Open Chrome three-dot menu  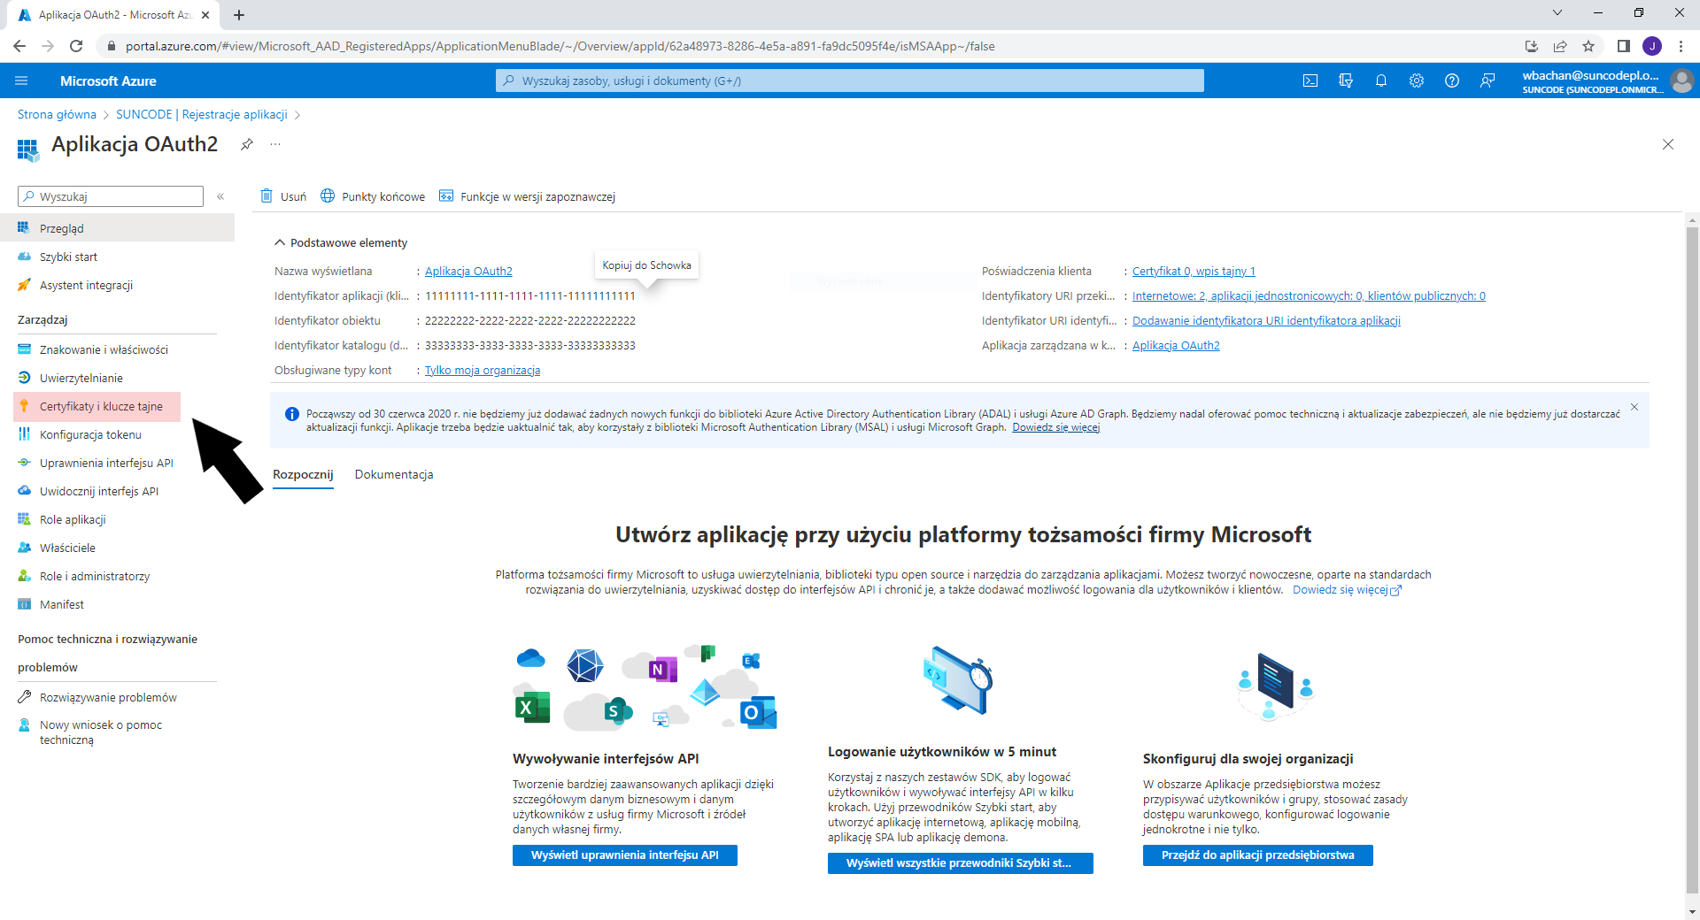(x=1681, y=46)
